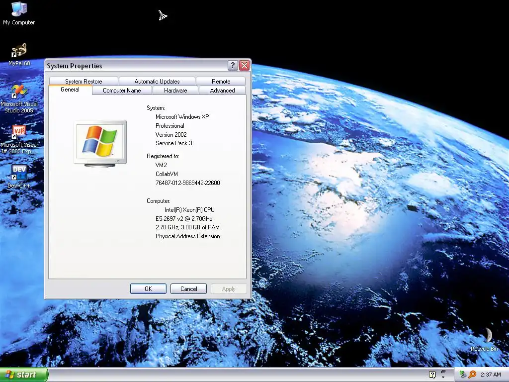Click the 'System:' label

coord(156,108)
